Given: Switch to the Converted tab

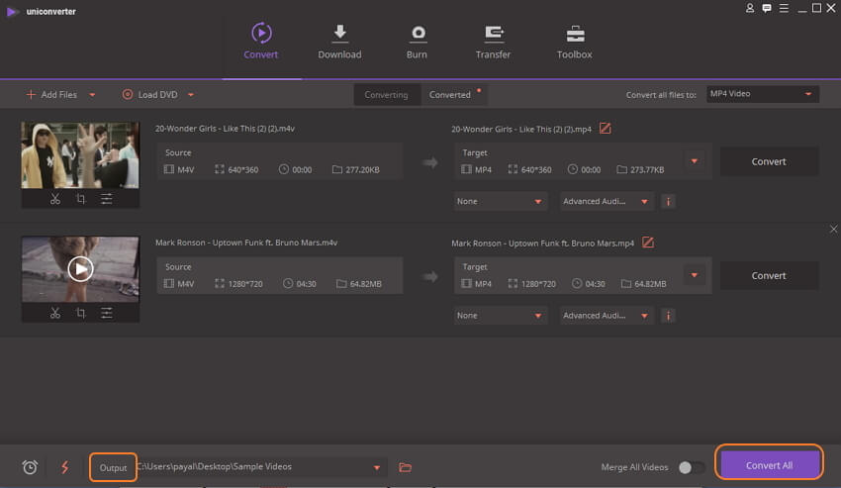Looking at the screenshot, I should click(450, 95).
